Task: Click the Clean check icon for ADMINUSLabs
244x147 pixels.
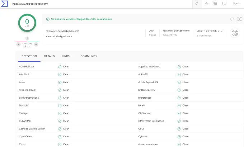Action: [x=60, y=67]
